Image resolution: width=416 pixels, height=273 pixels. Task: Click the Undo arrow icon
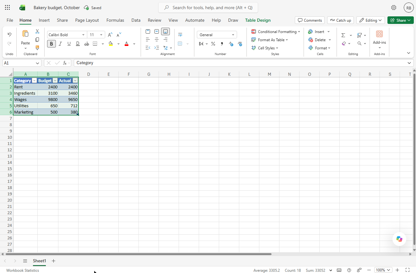pos(9,35)
